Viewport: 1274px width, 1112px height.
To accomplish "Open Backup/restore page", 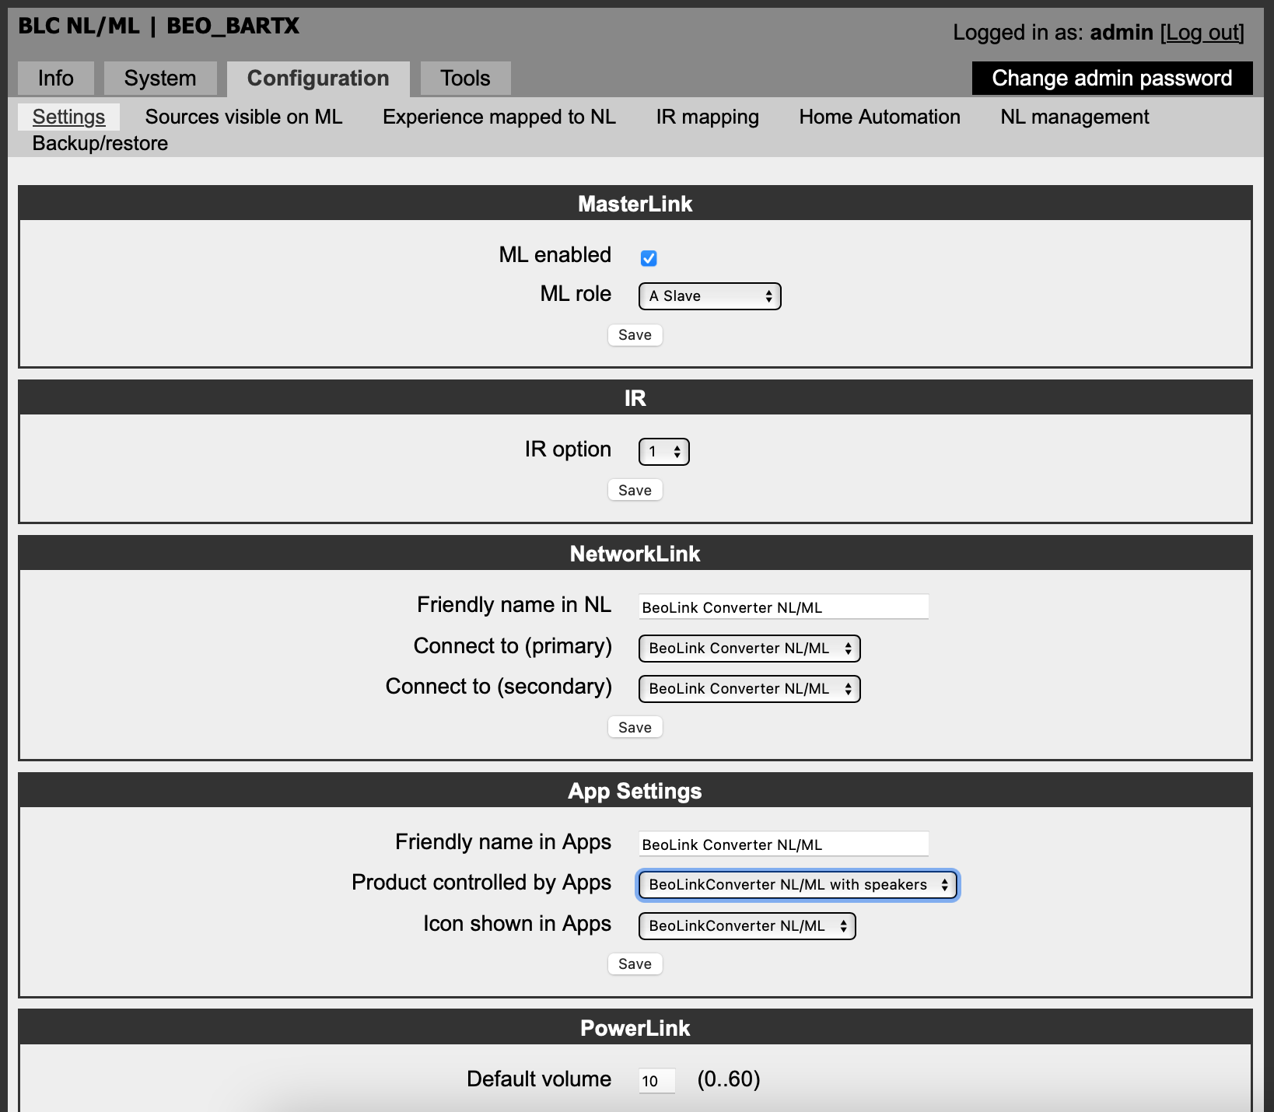I will click(100, 143).
